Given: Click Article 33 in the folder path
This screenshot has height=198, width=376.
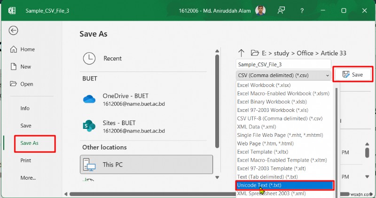Looking at the screenshot, I should [x=334, y=53].
